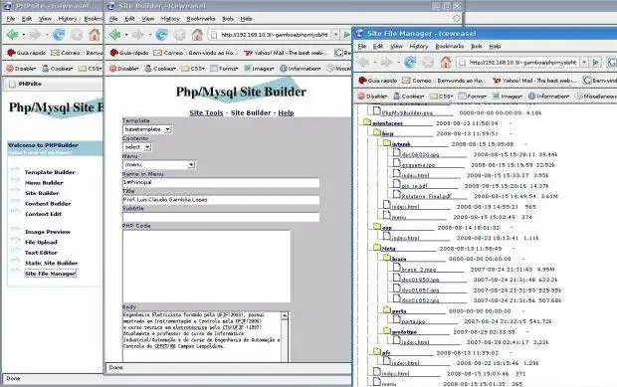The image size is (617, 387).
Task: Open the brace folder in file tree
Action: [399, 259]
